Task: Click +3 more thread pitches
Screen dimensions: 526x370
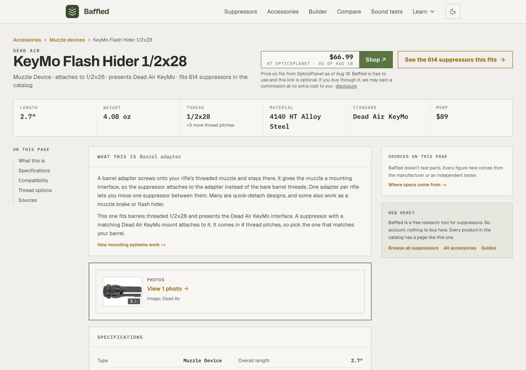Action: (x=210, y=125)
